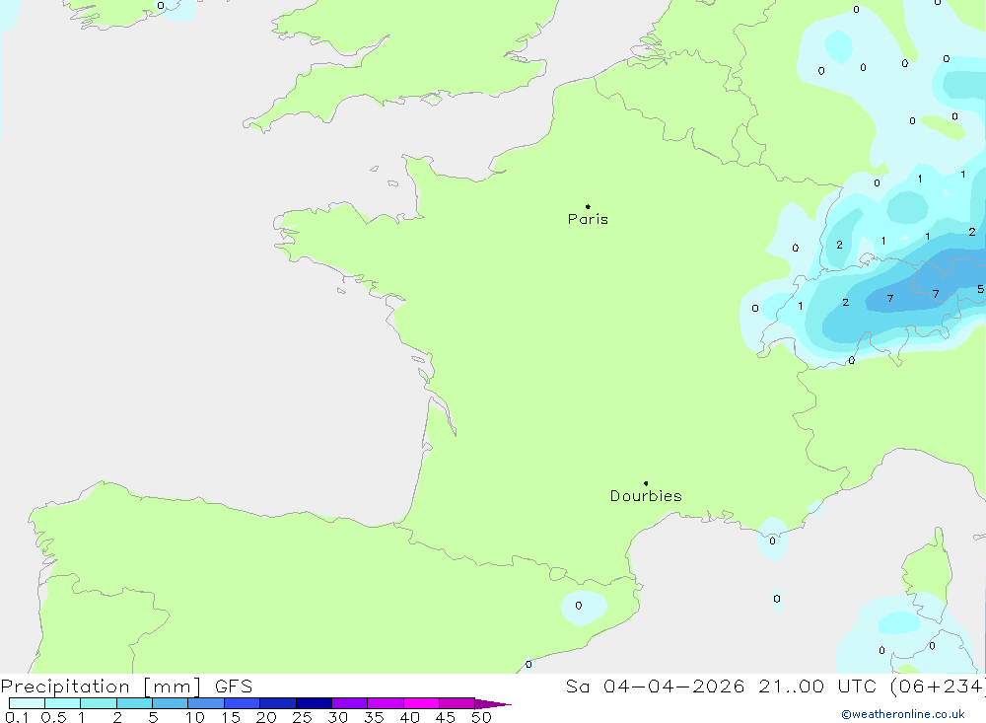Image resolution: width=986 pixels, height=723 pixels.
Task: Click the Precipitation [mm] GFS title
Action: point(126,686)
